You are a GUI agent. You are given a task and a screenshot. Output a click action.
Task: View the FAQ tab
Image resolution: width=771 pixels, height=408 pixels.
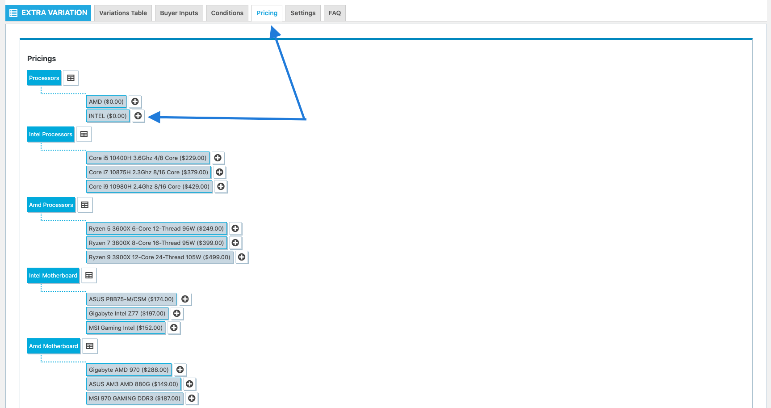pos(335,13)
